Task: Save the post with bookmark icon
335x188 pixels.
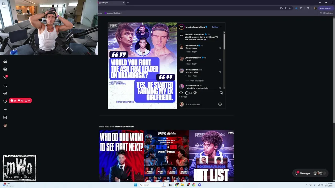Action: 221,93
